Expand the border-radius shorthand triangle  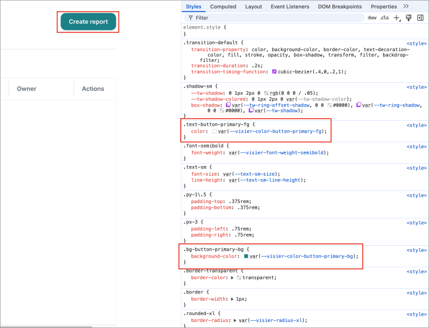pyautogui.click(x=235, y=320)
